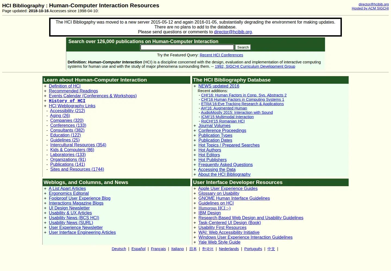Open User Interface Engineering Articles
Screen dimensions: 391x271
coord(82,233)
